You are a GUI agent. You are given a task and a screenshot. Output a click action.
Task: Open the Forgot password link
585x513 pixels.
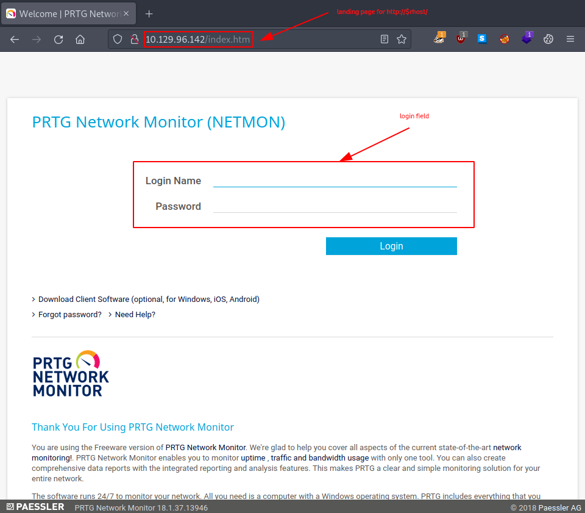69,315
